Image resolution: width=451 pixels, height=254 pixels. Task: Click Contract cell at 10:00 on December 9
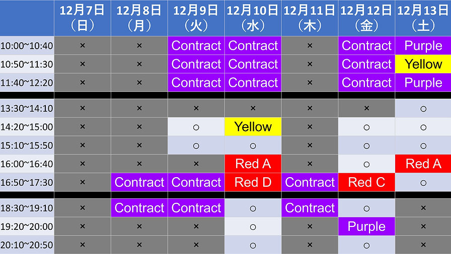196,46
